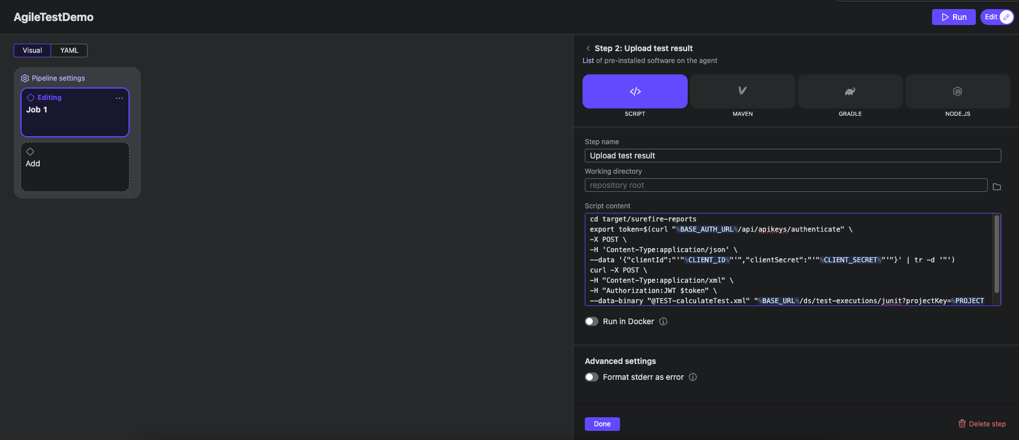The image size is (1019, 440).
Task: Open Pipeline settings gear
Action: [25, 78]
